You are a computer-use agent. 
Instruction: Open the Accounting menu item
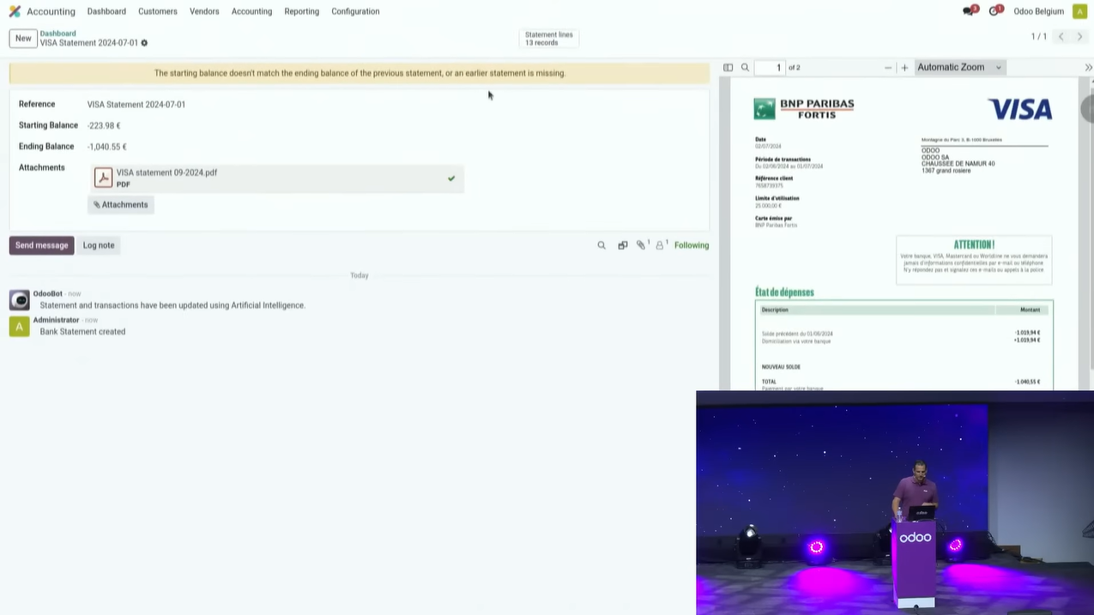click(251, 11)
